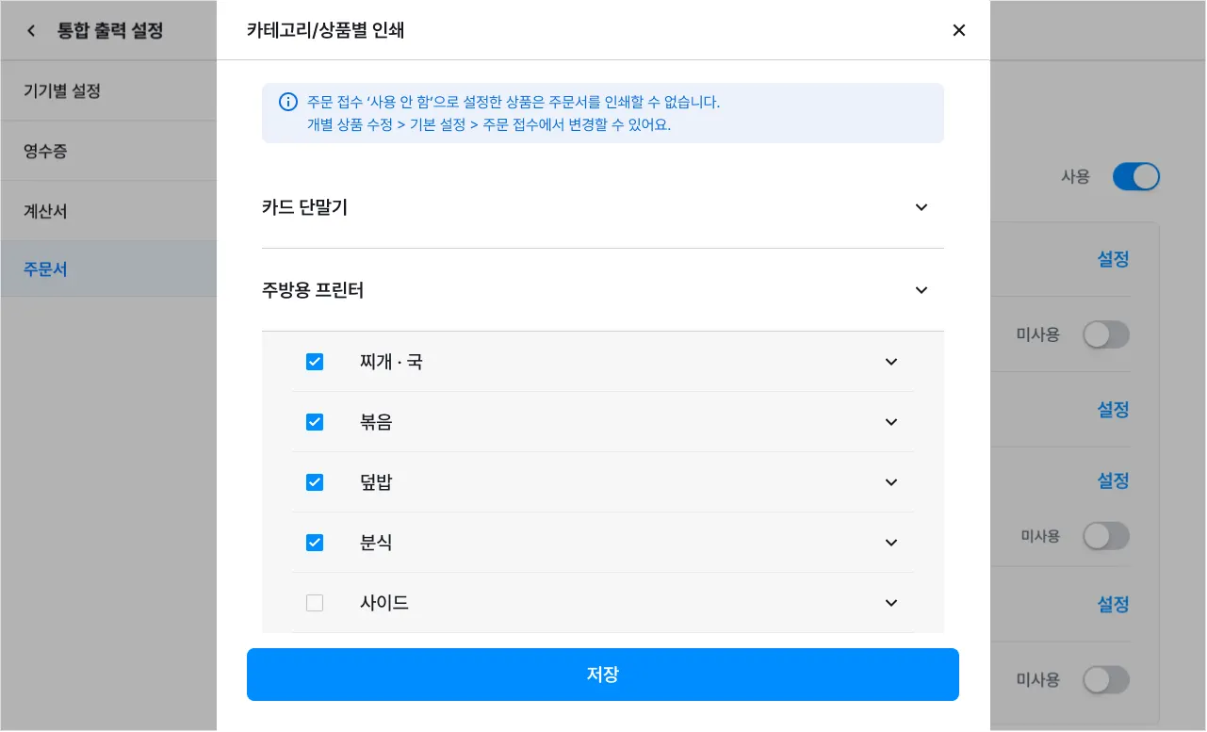
Task: Click the info icon in the notice banner
Action: [288, 102]
